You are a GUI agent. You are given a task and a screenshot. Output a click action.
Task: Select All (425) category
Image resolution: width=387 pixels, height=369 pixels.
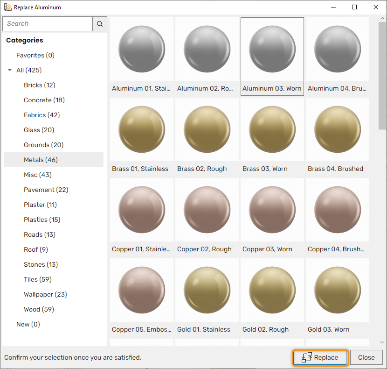29,70
